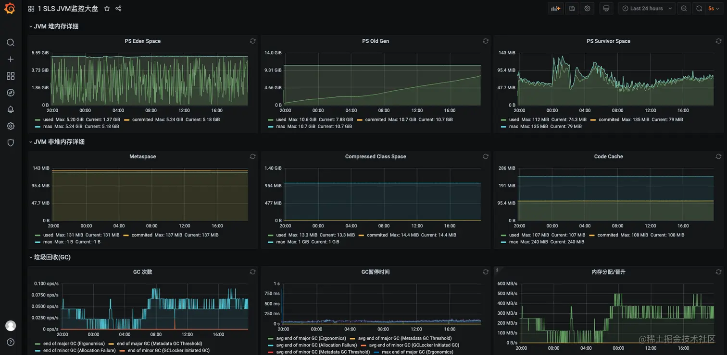This screenshot has height=355, width=727.
Task: Open the Create plus menu in sidebar
Action: coord(11,59)
